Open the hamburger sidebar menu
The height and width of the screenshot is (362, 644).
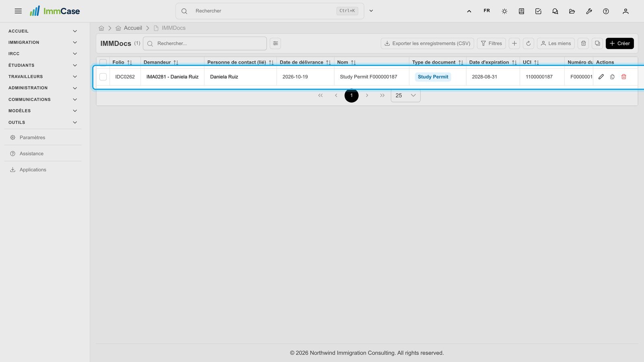[x=18, y=11]
